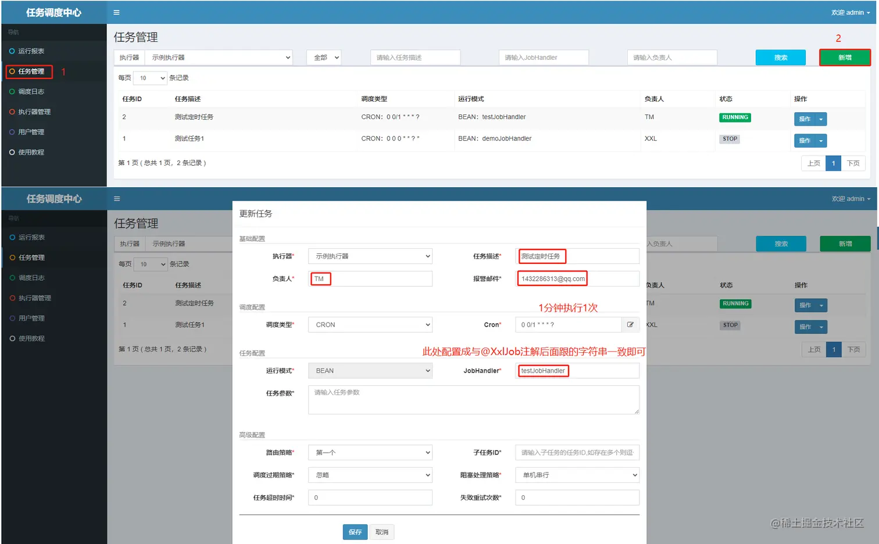Open the 阻塞处理策略 dropdown showing 单机串行
This screenshot has width=879, height=544.
click(577, 475)
